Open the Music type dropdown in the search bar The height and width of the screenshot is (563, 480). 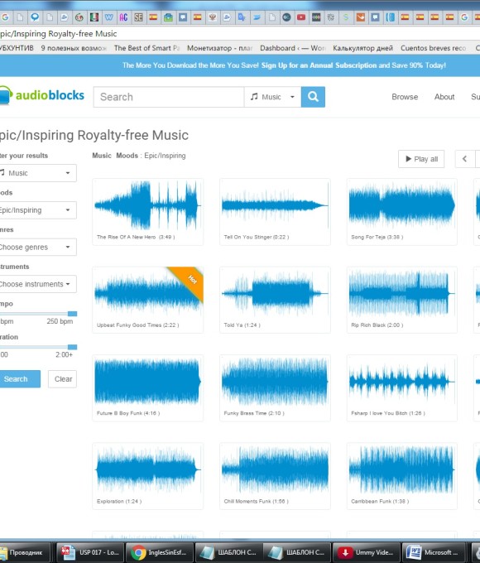[272, 97]
